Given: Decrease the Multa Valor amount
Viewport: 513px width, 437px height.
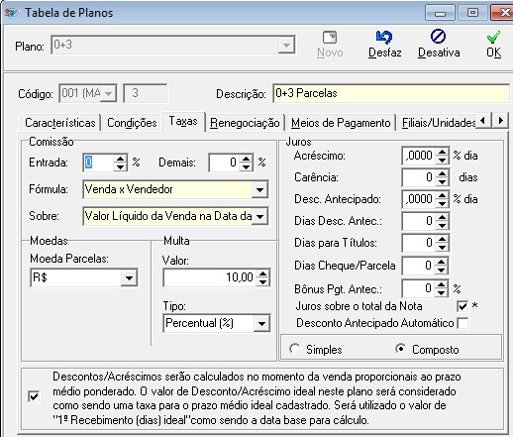Looking at the screenshot, I should coord(263,281).
